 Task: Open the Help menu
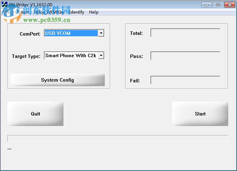click(94, 12)
